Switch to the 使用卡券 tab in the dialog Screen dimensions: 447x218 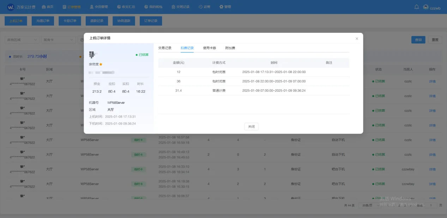click(210, 48)
